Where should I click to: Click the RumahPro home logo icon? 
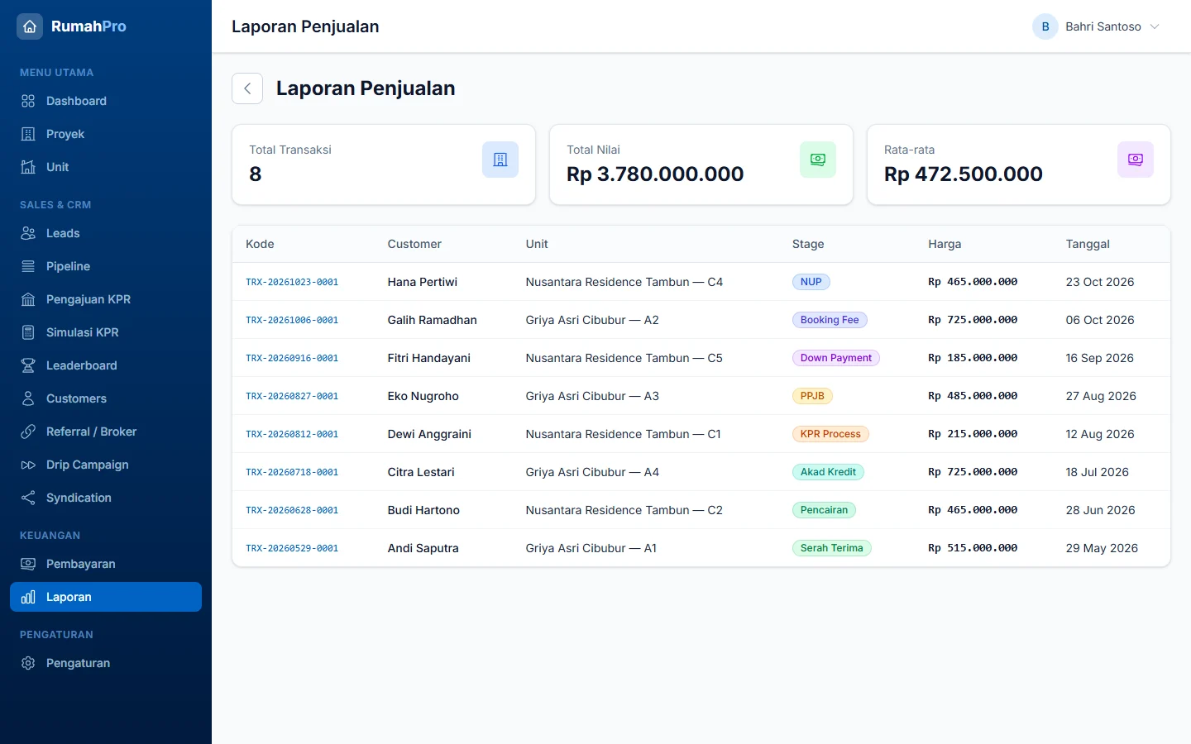pos(30,26)
